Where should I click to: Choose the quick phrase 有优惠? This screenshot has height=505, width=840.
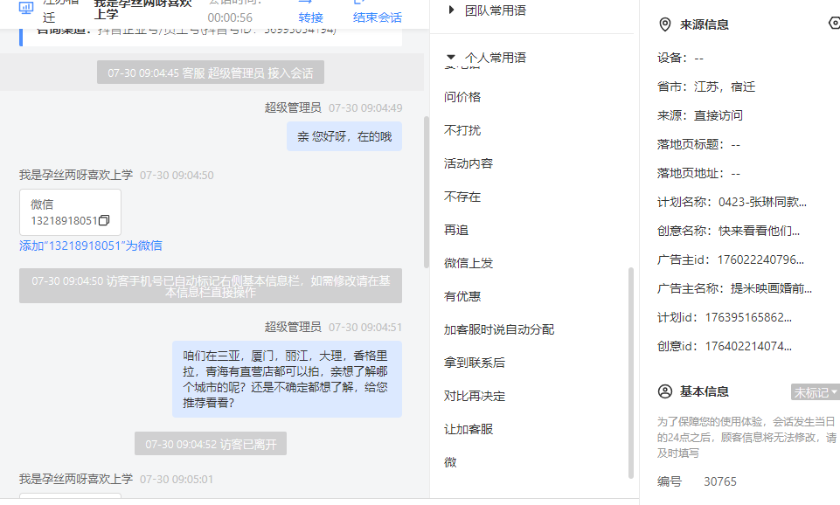point(462,296)
